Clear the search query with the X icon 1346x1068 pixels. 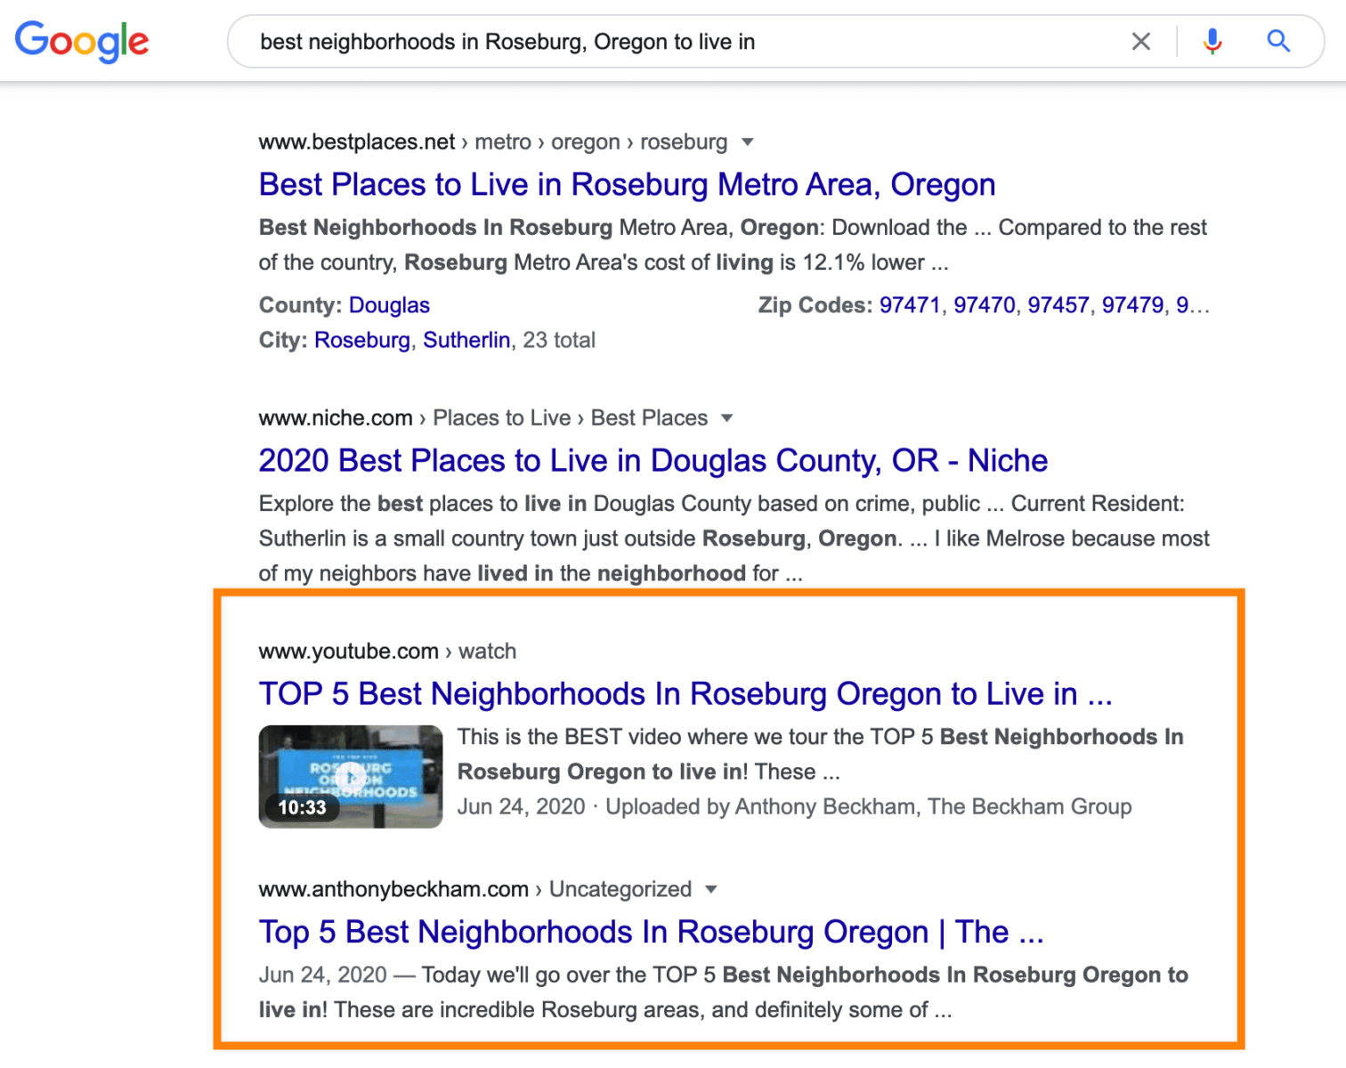1140,41
